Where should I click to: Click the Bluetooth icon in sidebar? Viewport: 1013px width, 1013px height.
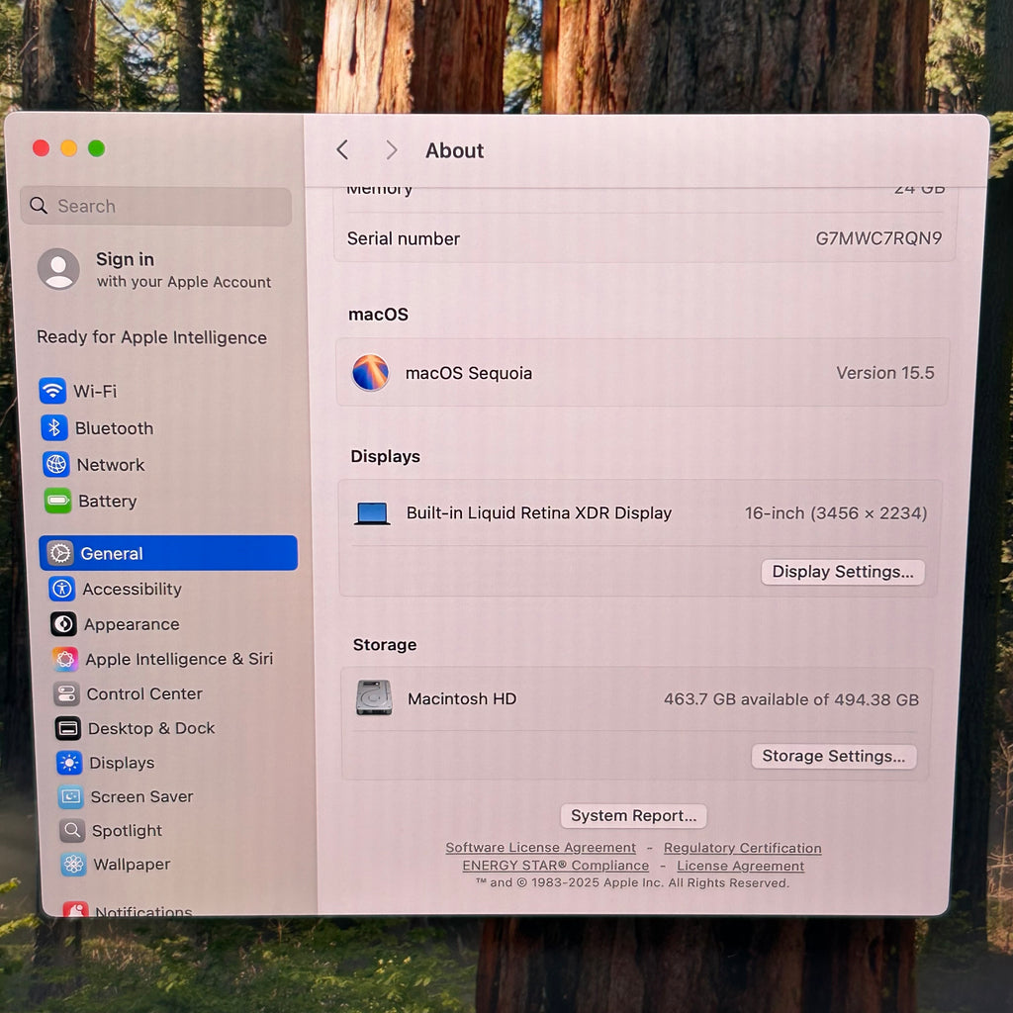pos(54,427)
